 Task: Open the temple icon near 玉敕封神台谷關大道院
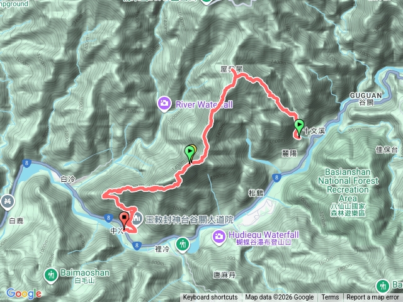coord(137,219)
